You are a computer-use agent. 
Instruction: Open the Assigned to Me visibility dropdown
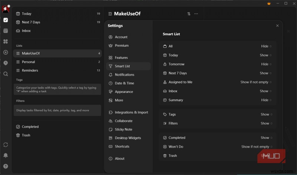pyautogui.click(x=256, y=82)
